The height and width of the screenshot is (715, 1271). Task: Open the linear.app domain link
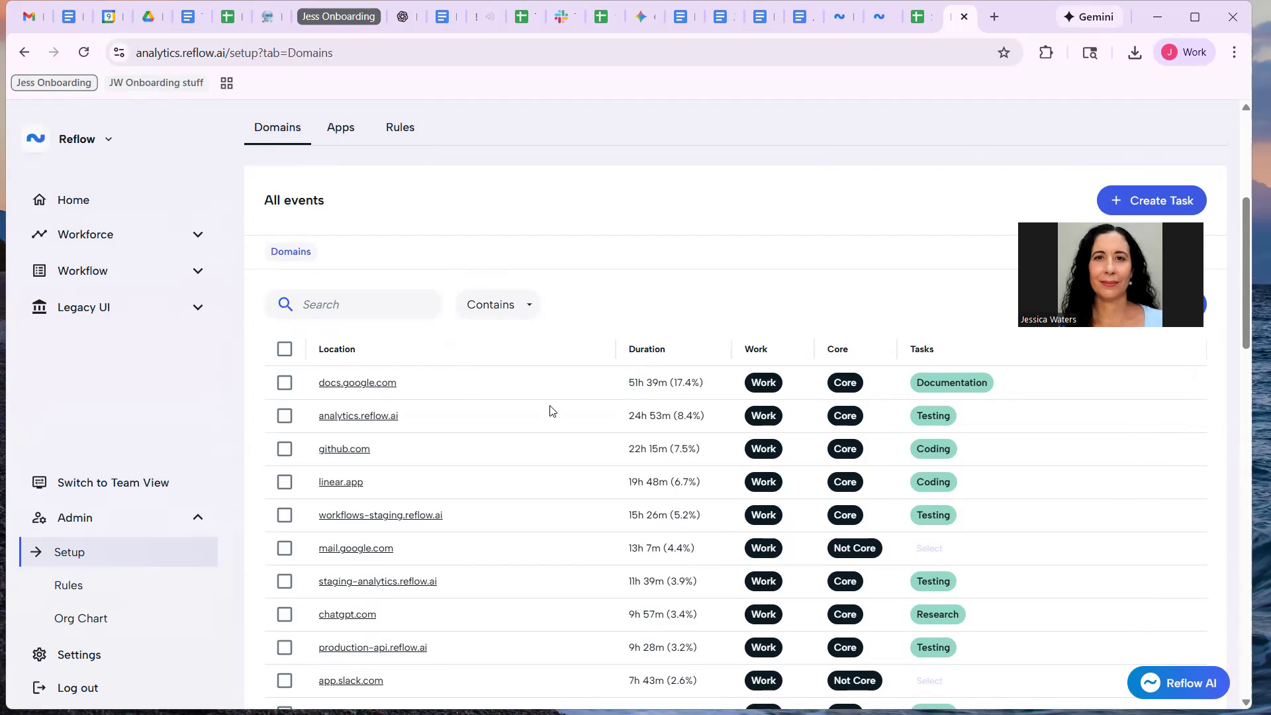tap(340, 482)
